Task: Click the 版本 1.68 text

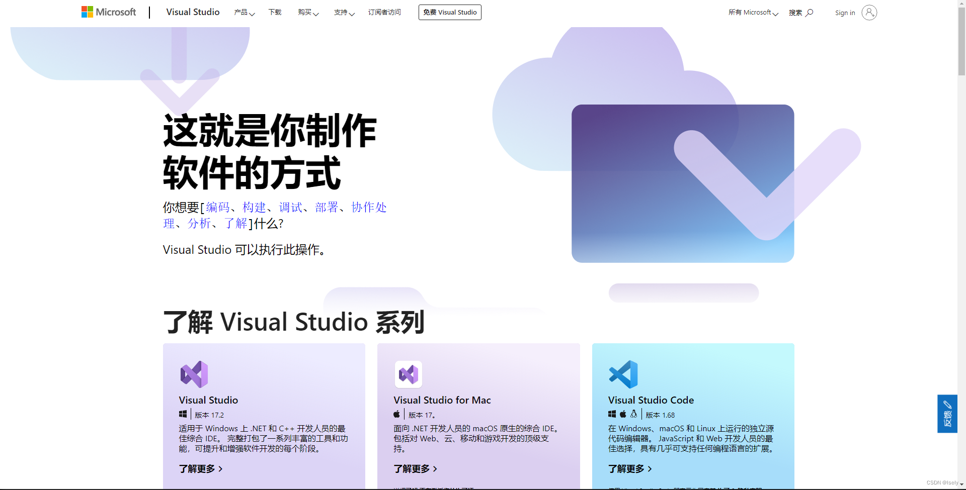Action: tap(660, 415)
